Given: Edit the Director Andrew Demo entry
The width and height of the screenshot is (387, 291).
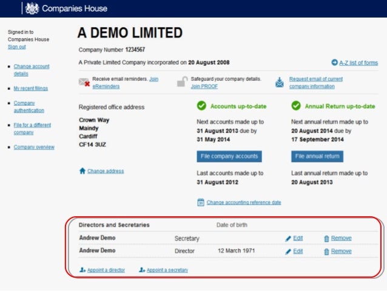Looking at the screenshot, I should pos(298,251).
